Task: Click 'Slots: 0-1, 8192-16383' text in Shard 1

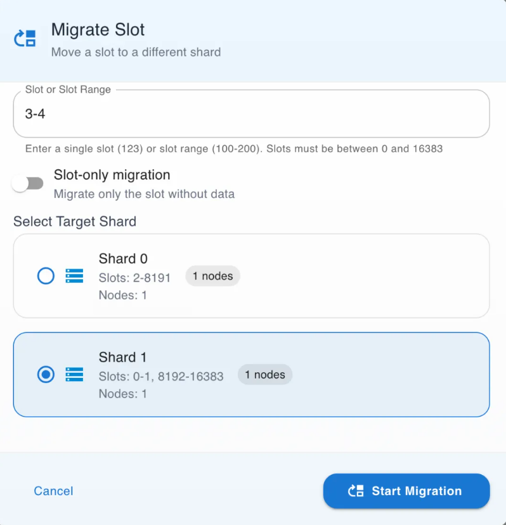Action: 161,377
